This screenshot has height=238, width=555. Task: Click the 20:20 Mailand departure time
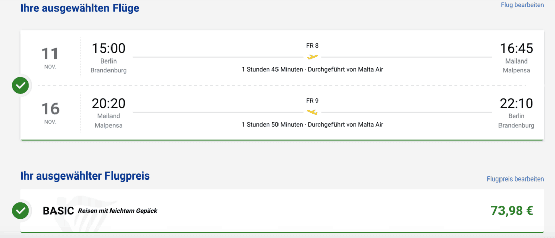tap(108, 104)
